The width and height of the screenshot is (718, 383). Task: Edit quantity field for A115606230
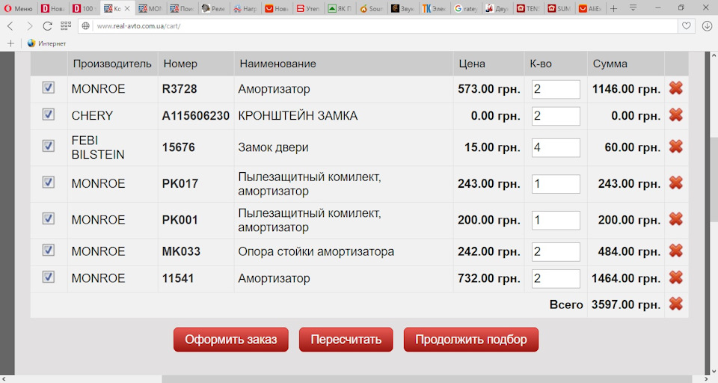(556, 116)
